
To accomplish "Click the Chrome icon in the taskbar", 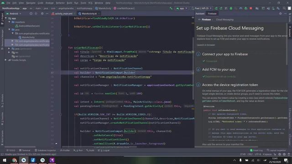I will coord(14,160).
